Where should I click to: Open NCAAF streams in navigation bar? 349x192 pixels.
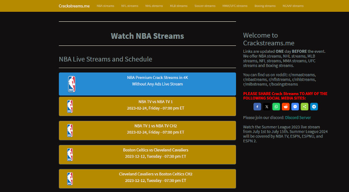point(293,6)
